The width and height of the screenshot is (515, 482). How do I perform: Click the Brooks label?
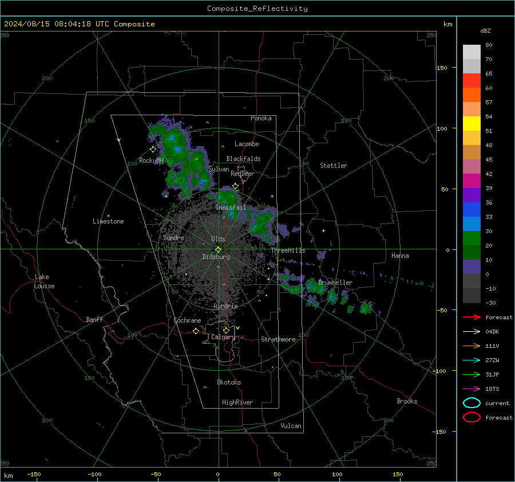point(407,401)
